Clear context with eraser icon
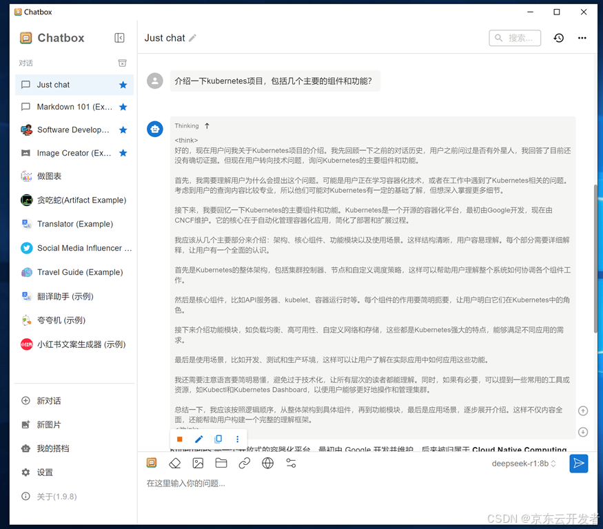This screenshot has height=529, width=603. pos(175,463)
